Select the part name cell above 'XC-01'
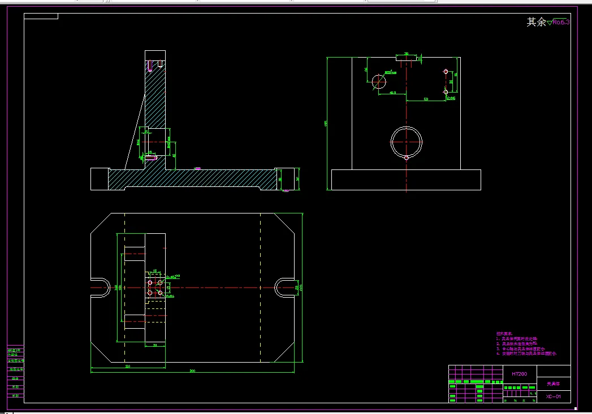Viewport: 592px width, 414px height. tap(554, 384)
